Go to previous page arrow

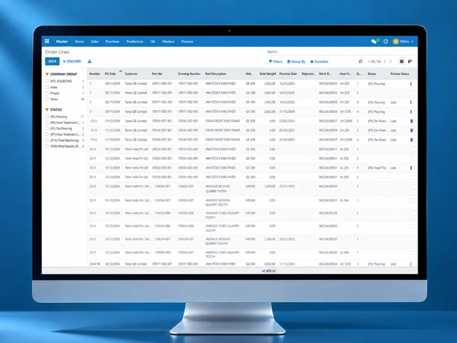pos(385,61)
